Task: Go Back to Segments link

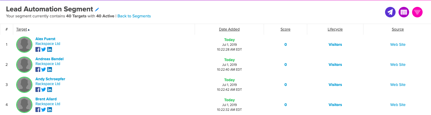Action: [x=134, y=16]
